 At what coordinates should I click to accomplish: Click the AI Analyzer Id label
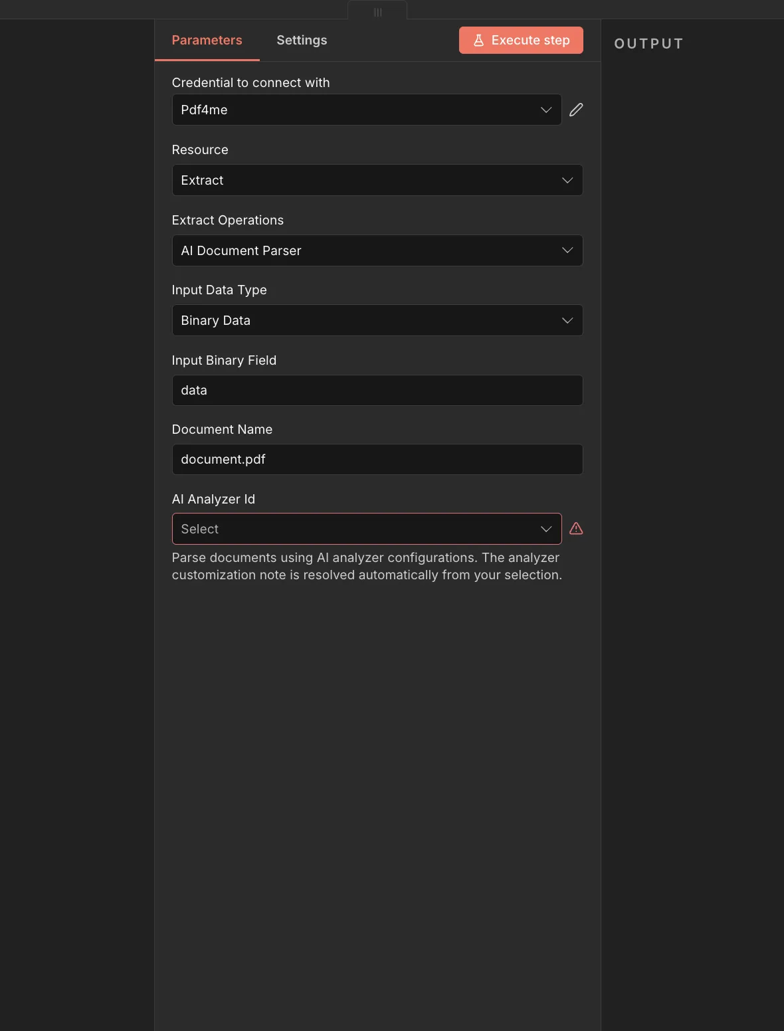pyautogui.click(x=213, y=499)
